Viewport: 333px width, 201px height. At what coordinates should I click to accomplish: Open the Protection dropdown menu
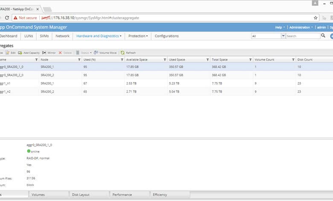point(138,36)
